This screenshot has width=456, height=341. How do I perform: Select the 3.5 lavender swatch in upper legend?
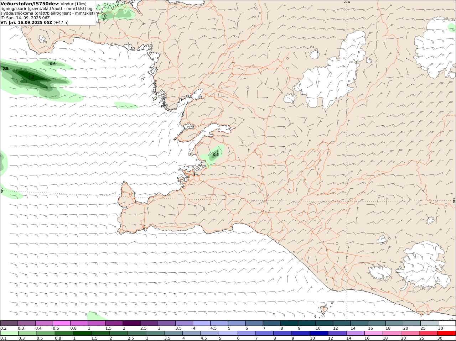click(183, 323)
